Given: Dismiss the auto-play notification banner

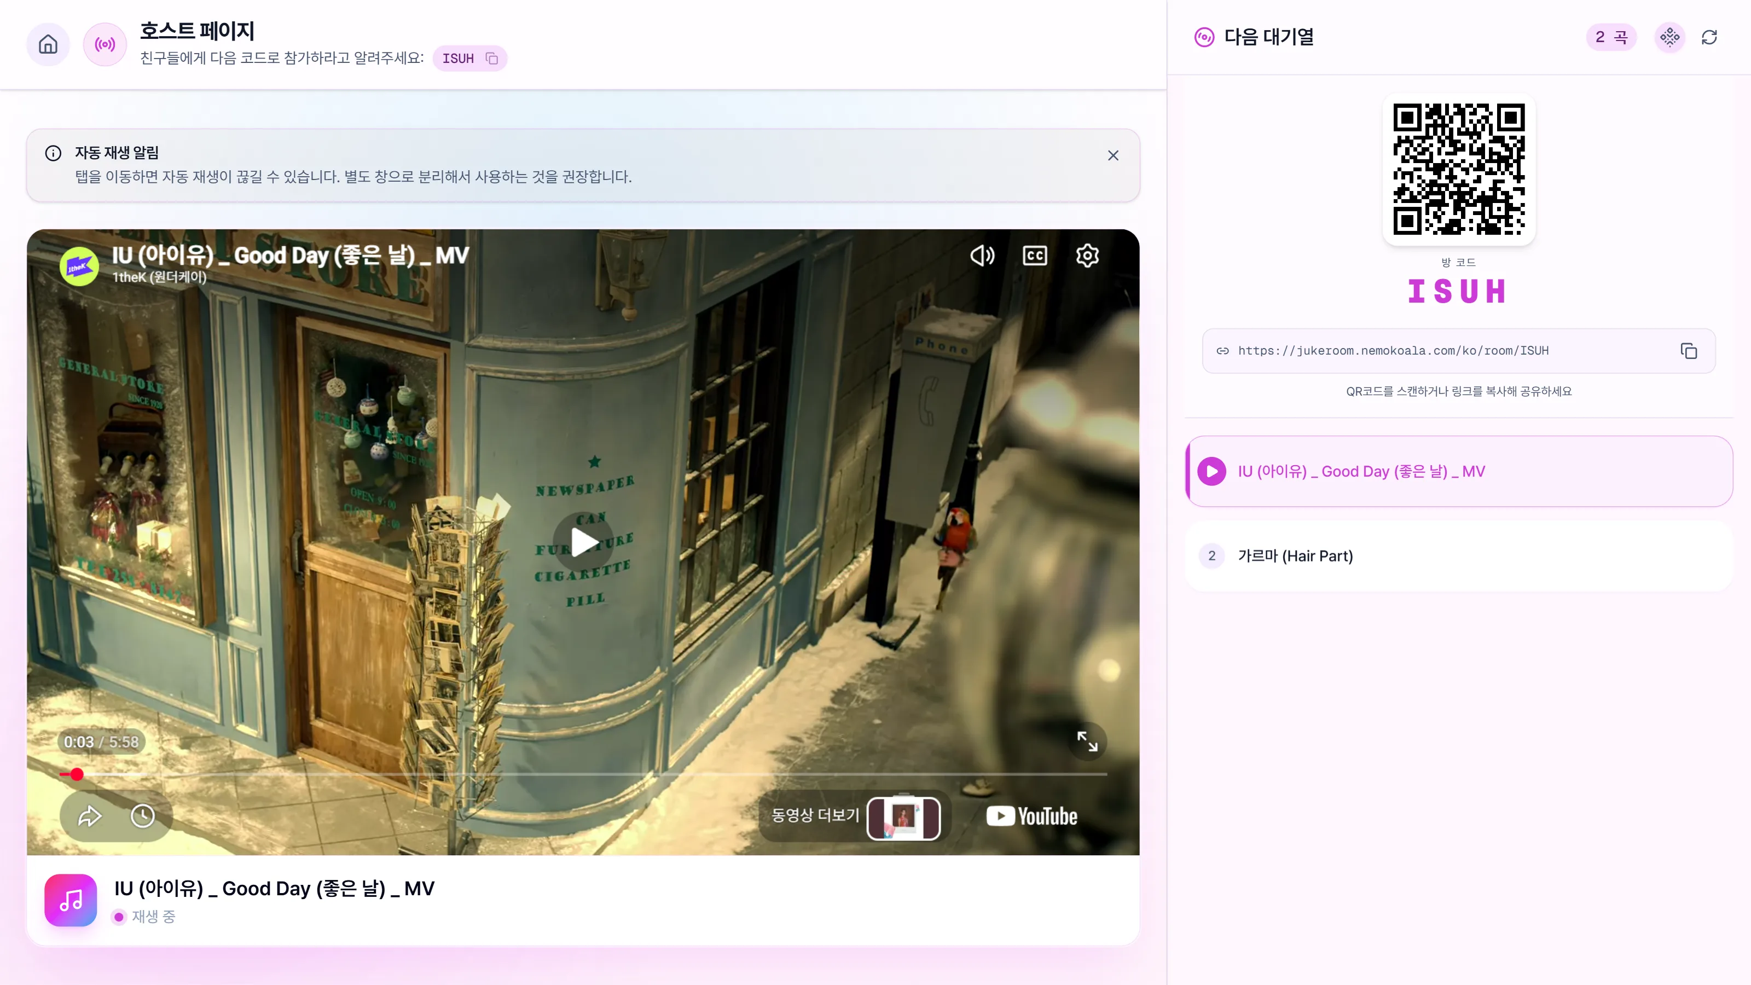Looking at the screenshot, I should (1113, 155).
